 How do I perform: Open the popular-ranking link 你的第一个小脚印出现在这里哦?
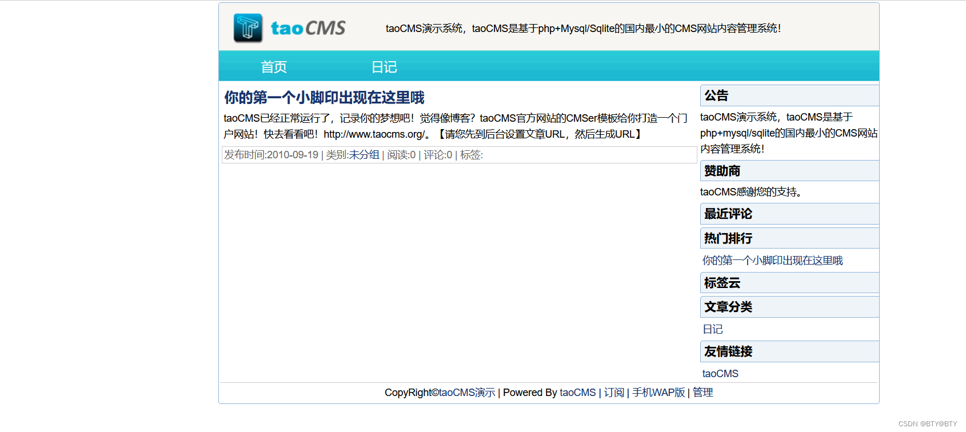[x=773, y=261]
